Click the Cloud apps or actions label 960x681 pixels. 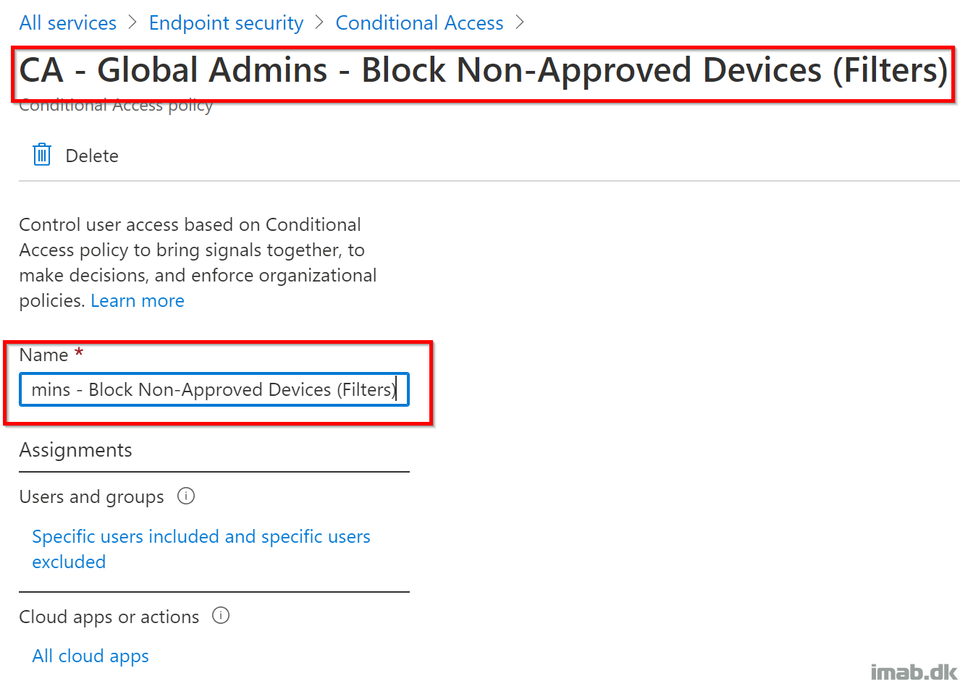[109, 617]
